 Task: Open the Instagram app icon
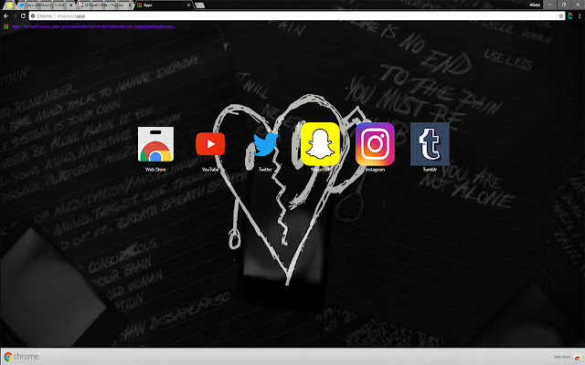(375, 144)
